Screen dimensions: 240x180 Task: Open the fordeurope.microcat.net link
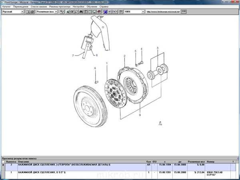163,12
